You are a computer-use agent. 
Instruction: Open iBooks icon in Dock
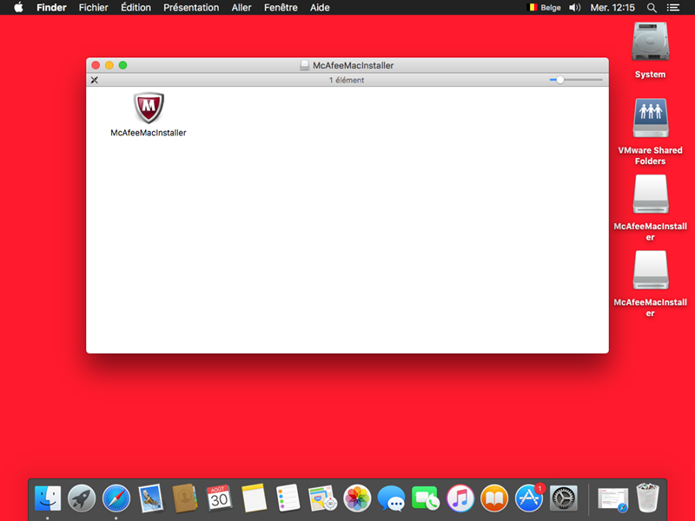(x=494, y=498)
